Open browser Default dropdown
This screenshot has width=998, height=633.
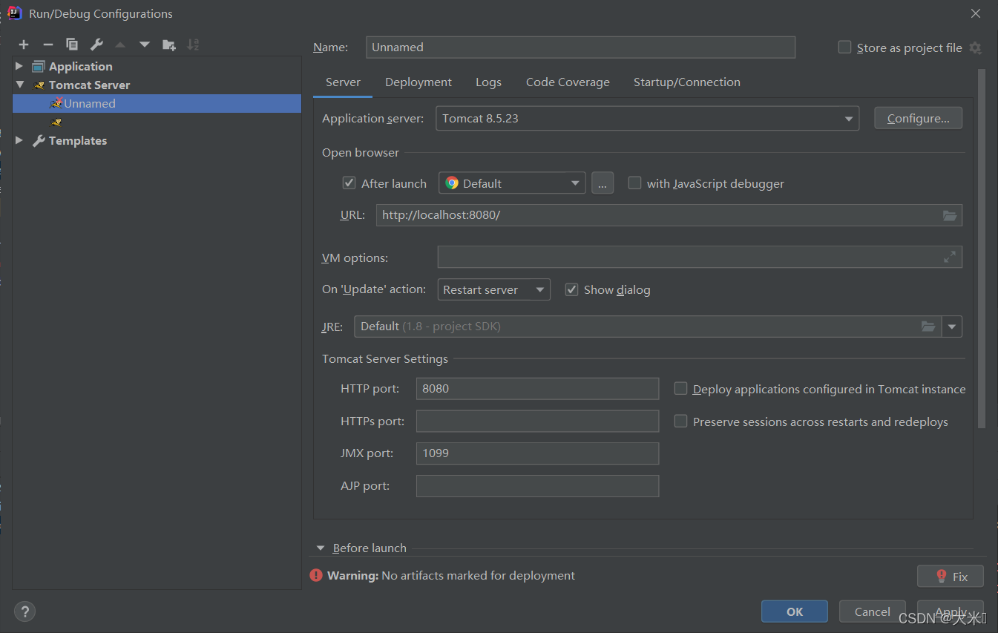coord(512,183)
